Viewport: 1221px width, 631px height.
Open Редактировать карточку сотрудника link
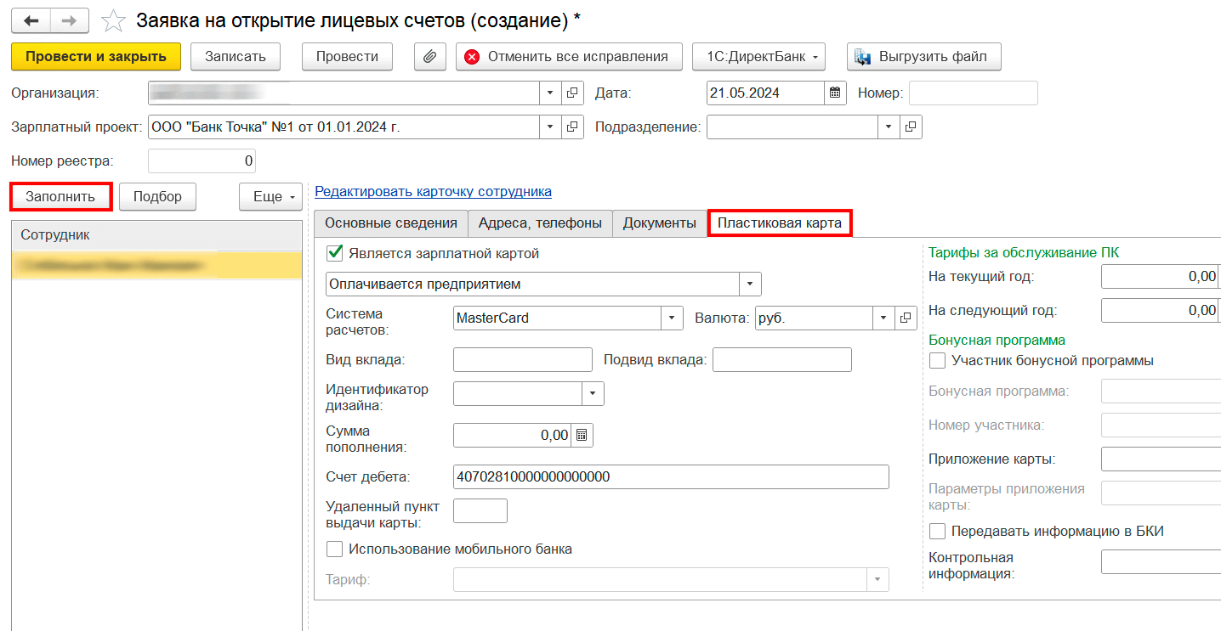(433, 191)
